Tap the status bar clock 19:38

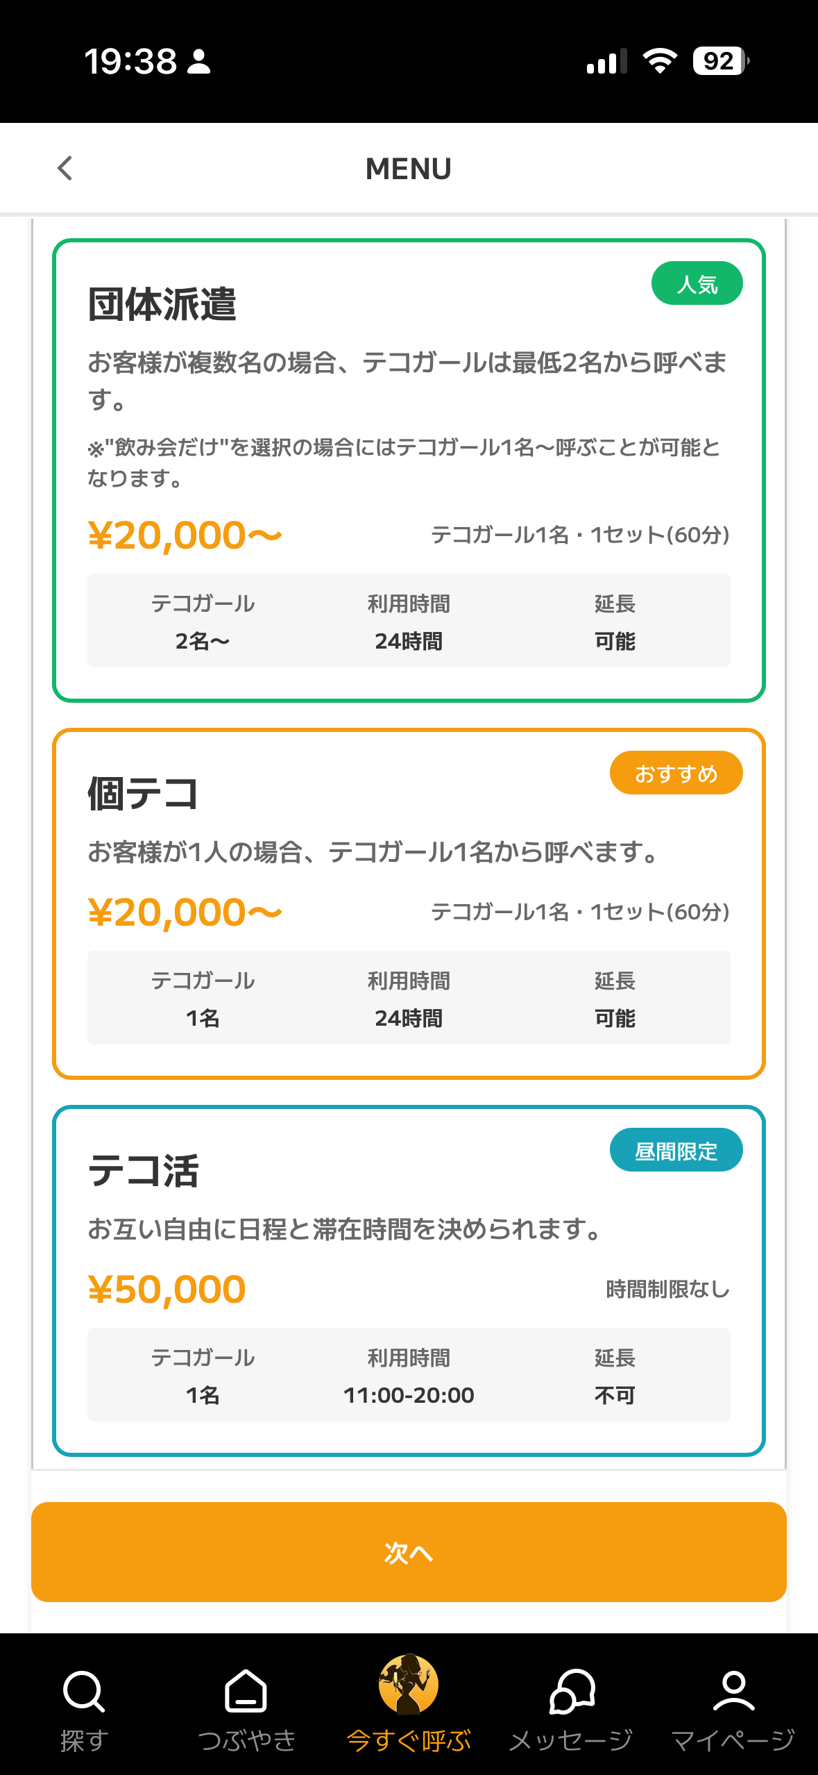pyautogui.click(x=130, y=61)
